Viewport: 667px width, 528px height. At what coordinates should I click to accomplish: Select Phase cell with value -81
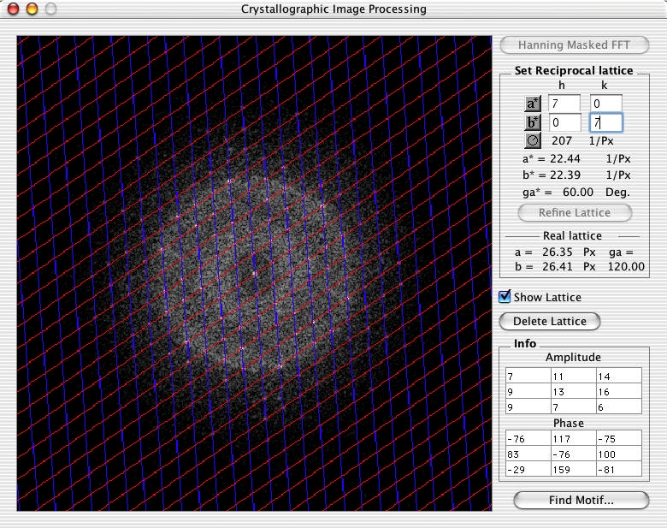point(619,469)
